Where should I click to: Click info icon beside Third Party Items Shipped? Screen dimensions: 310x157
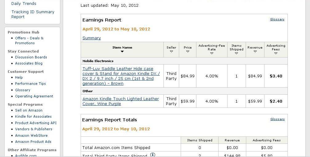153,155
